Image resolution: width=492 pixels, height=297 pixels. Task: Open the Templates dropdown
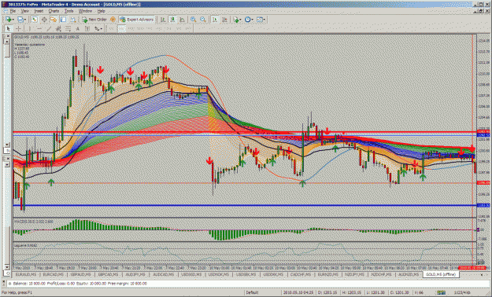(x=261, y=20)
